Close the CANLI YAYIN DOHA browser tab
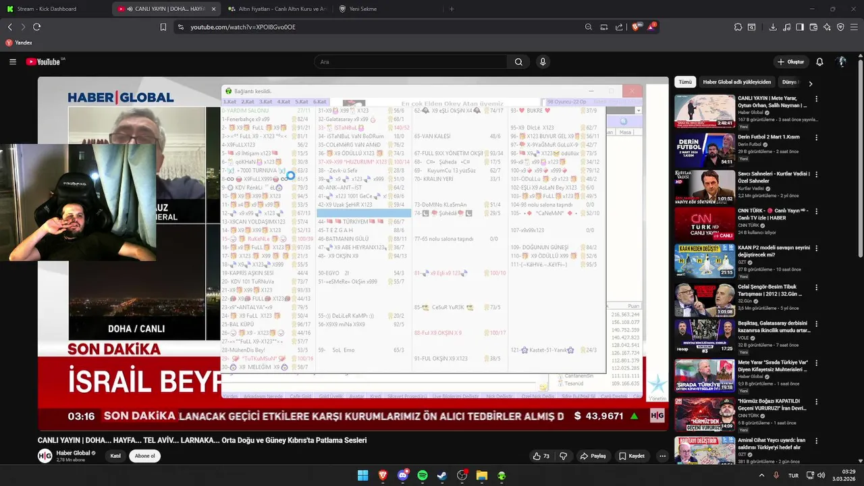 pyautogui.click(x=213, y=9)
